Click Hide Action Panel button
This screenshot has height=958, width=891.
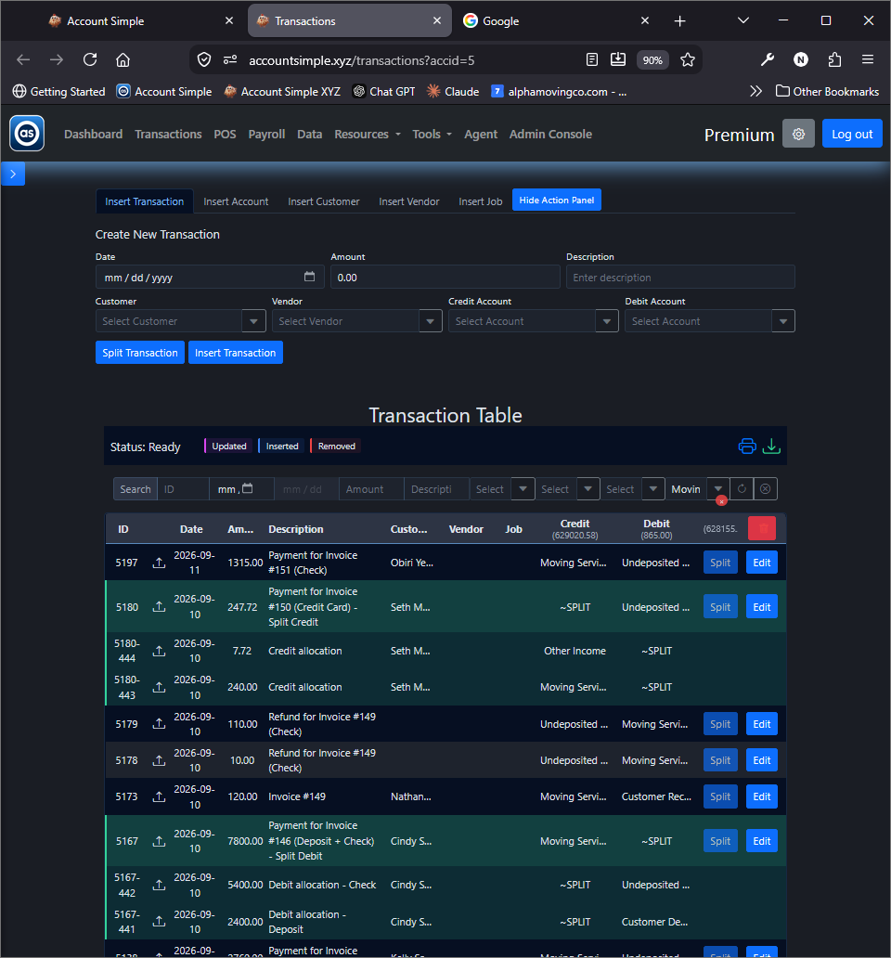(x=556, y=200)
